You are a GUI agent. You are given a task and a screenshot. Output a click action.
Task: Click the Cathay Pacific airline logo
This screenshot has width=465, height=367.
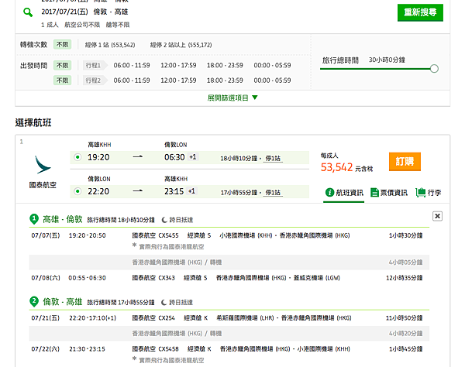point(43,165)
